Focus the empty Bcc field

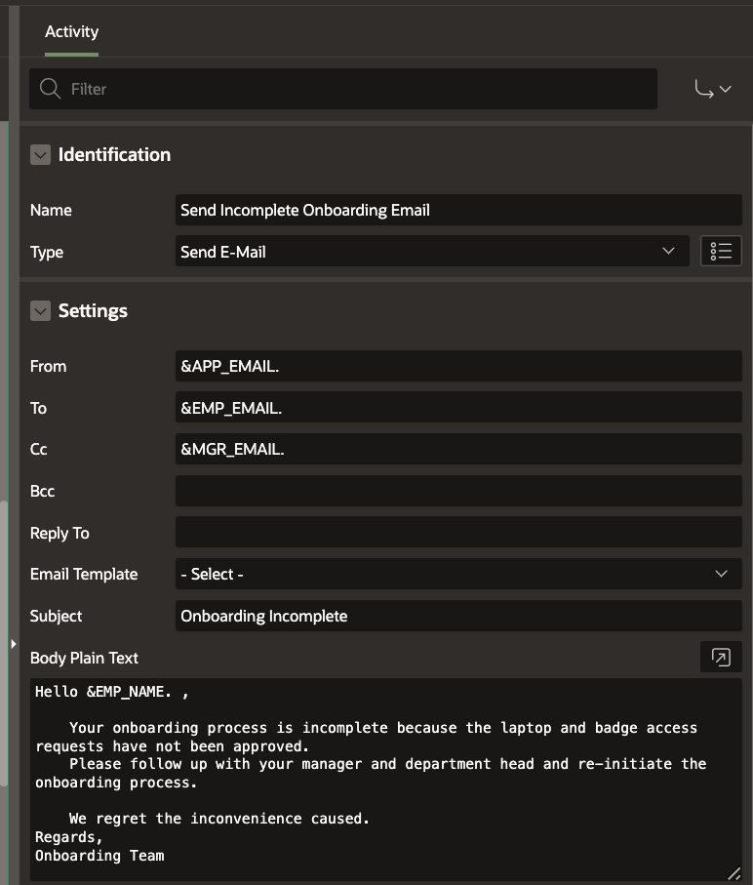[x=457, y=491]
